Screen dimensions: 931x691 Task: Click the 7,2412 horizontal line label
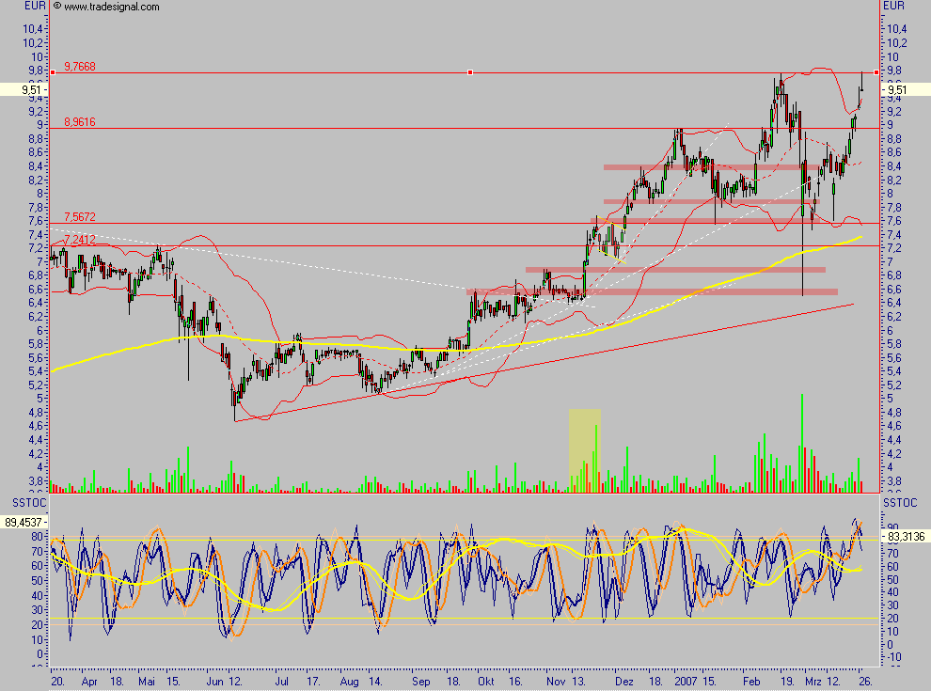point(80,240)
